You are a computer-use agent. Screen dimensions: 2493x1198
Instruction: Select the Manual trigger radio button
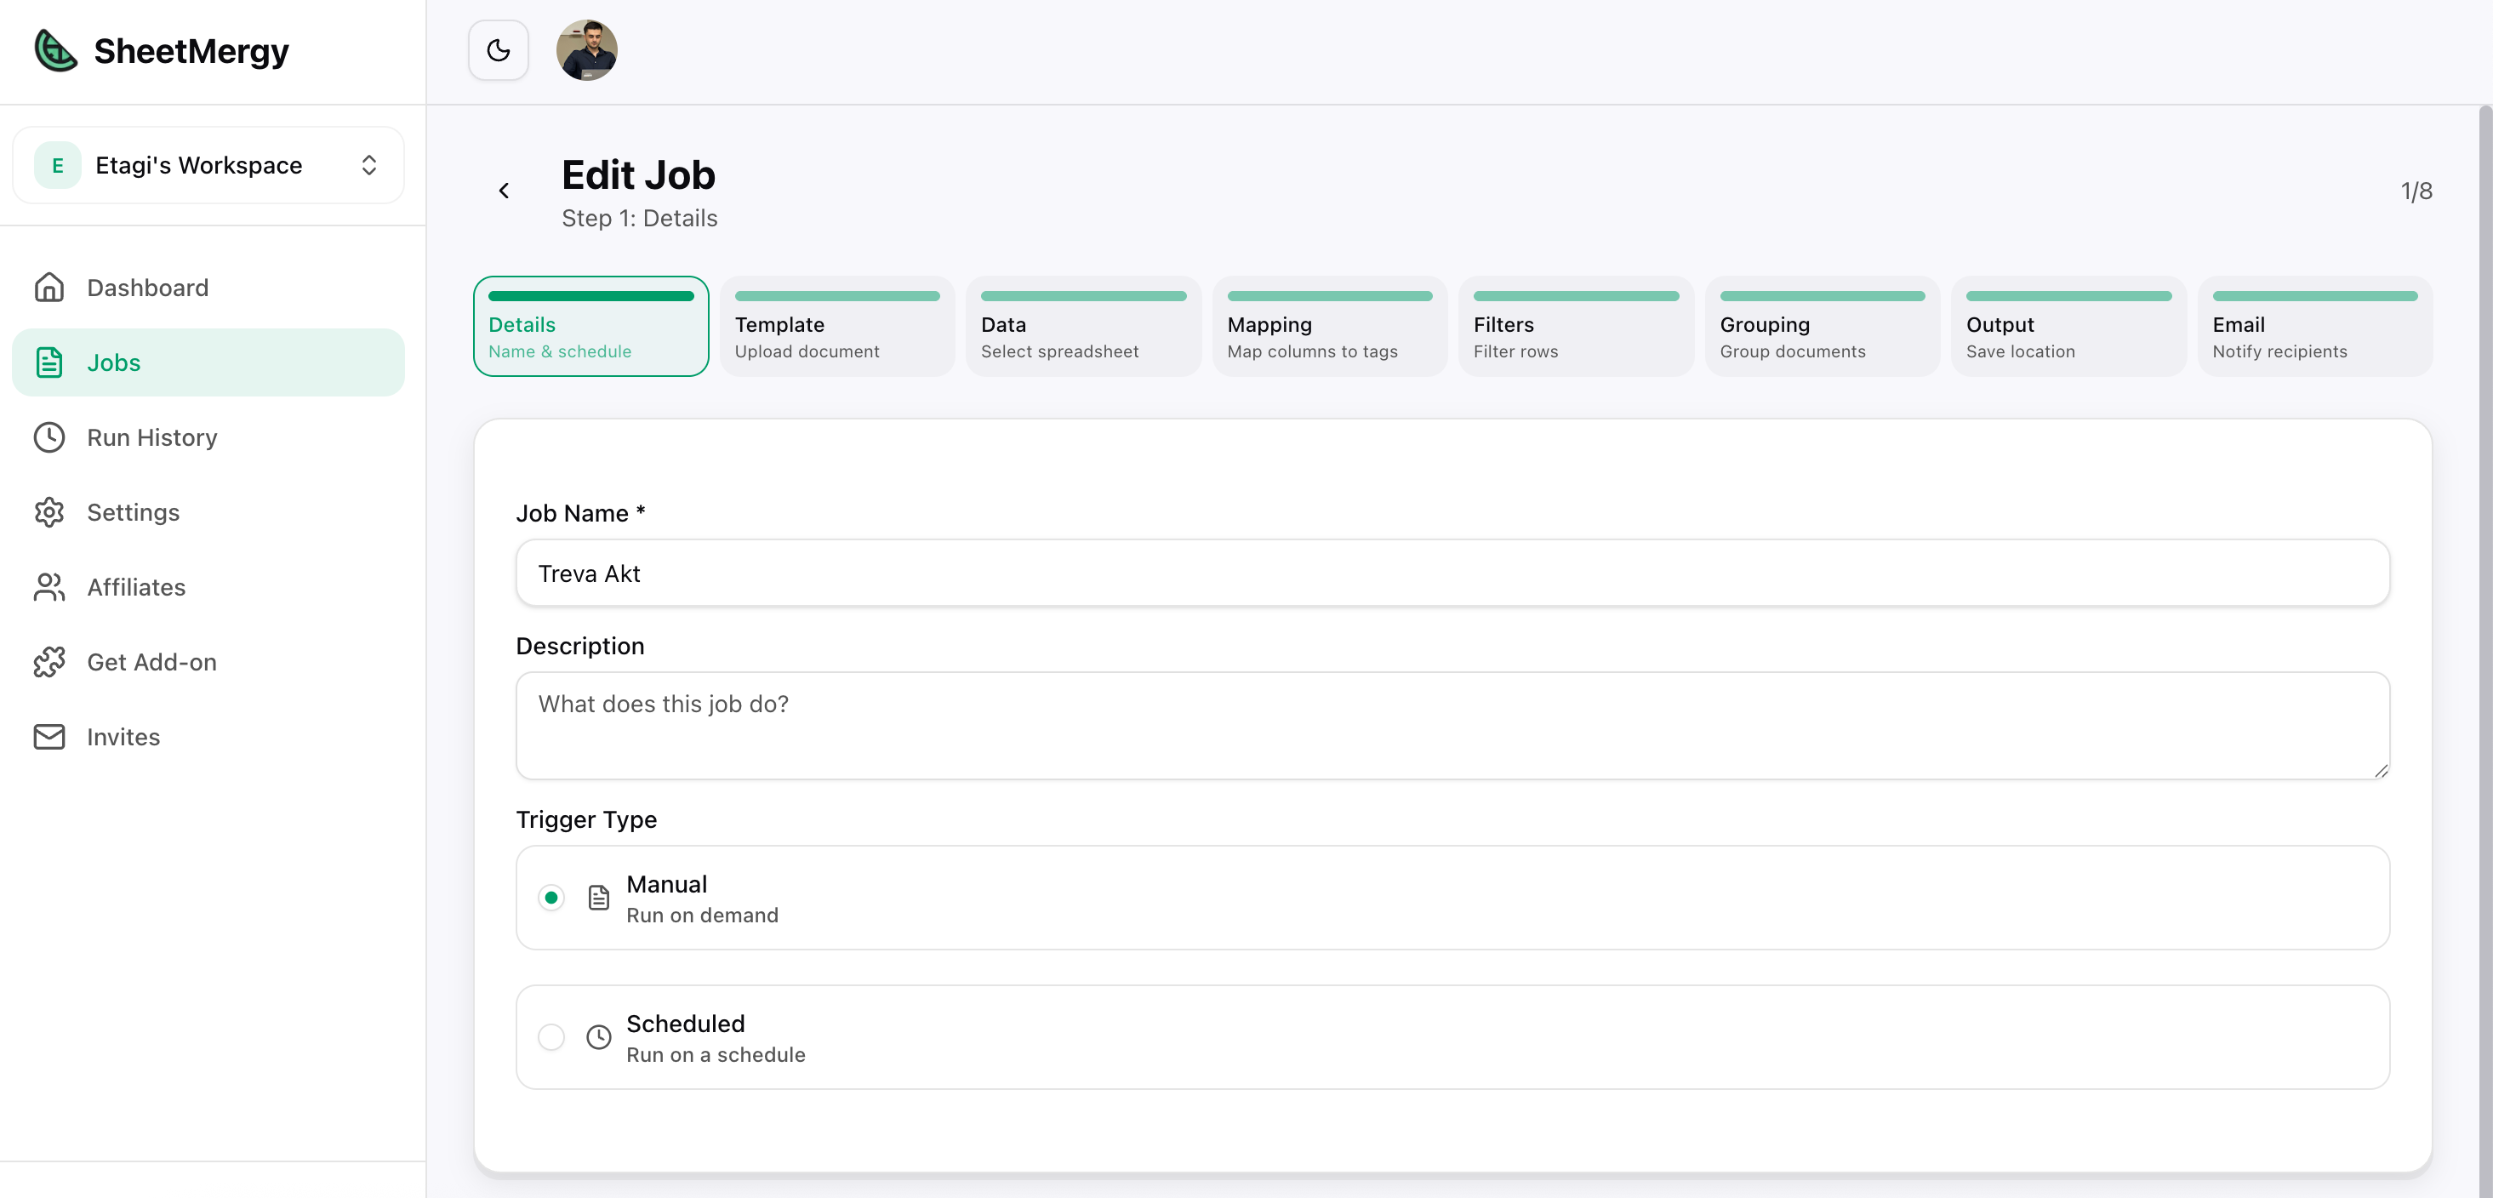point(551,898)
